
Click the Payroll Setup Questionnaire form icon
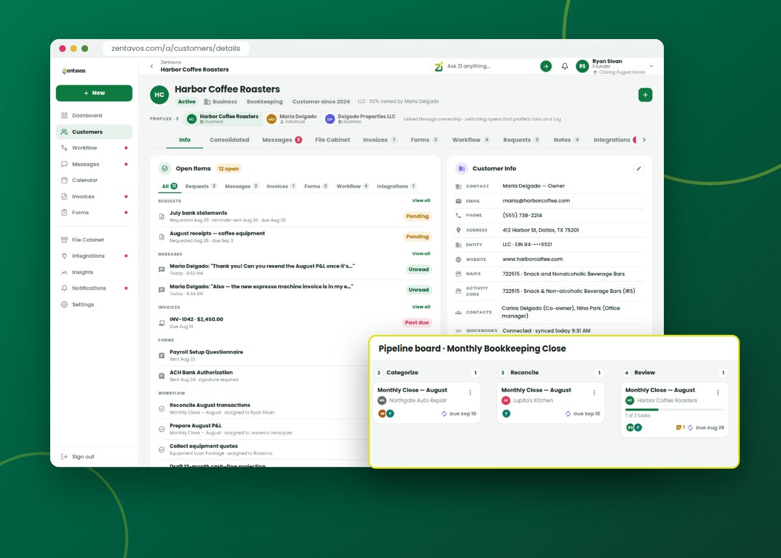[x=162, y=355]
